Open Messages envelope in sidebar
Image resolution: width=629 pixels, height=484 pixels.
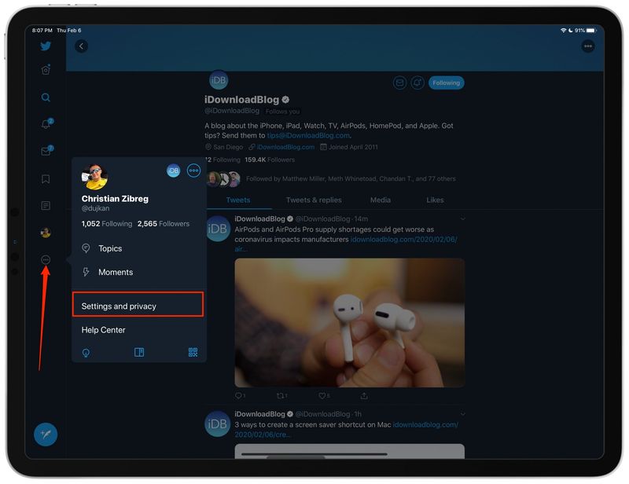[46, 151]
